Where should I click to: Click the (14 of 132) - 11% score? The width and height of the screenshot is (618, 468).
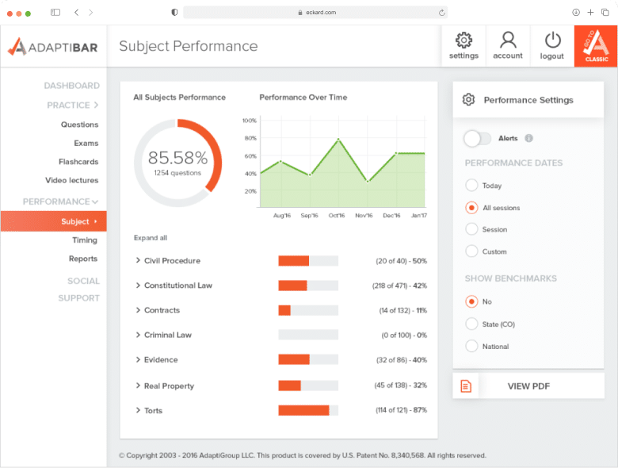coord(402,310)
